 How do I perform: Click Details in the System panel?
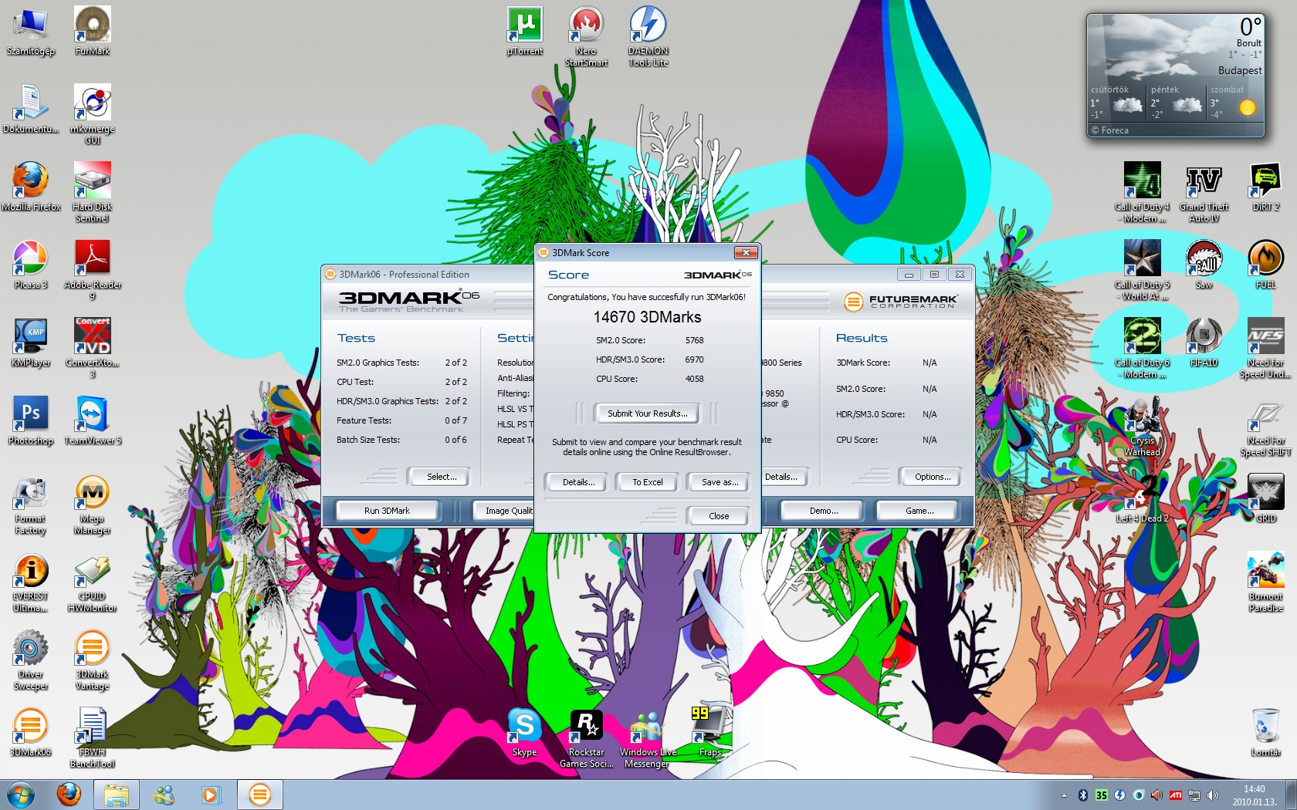point(781,477)
